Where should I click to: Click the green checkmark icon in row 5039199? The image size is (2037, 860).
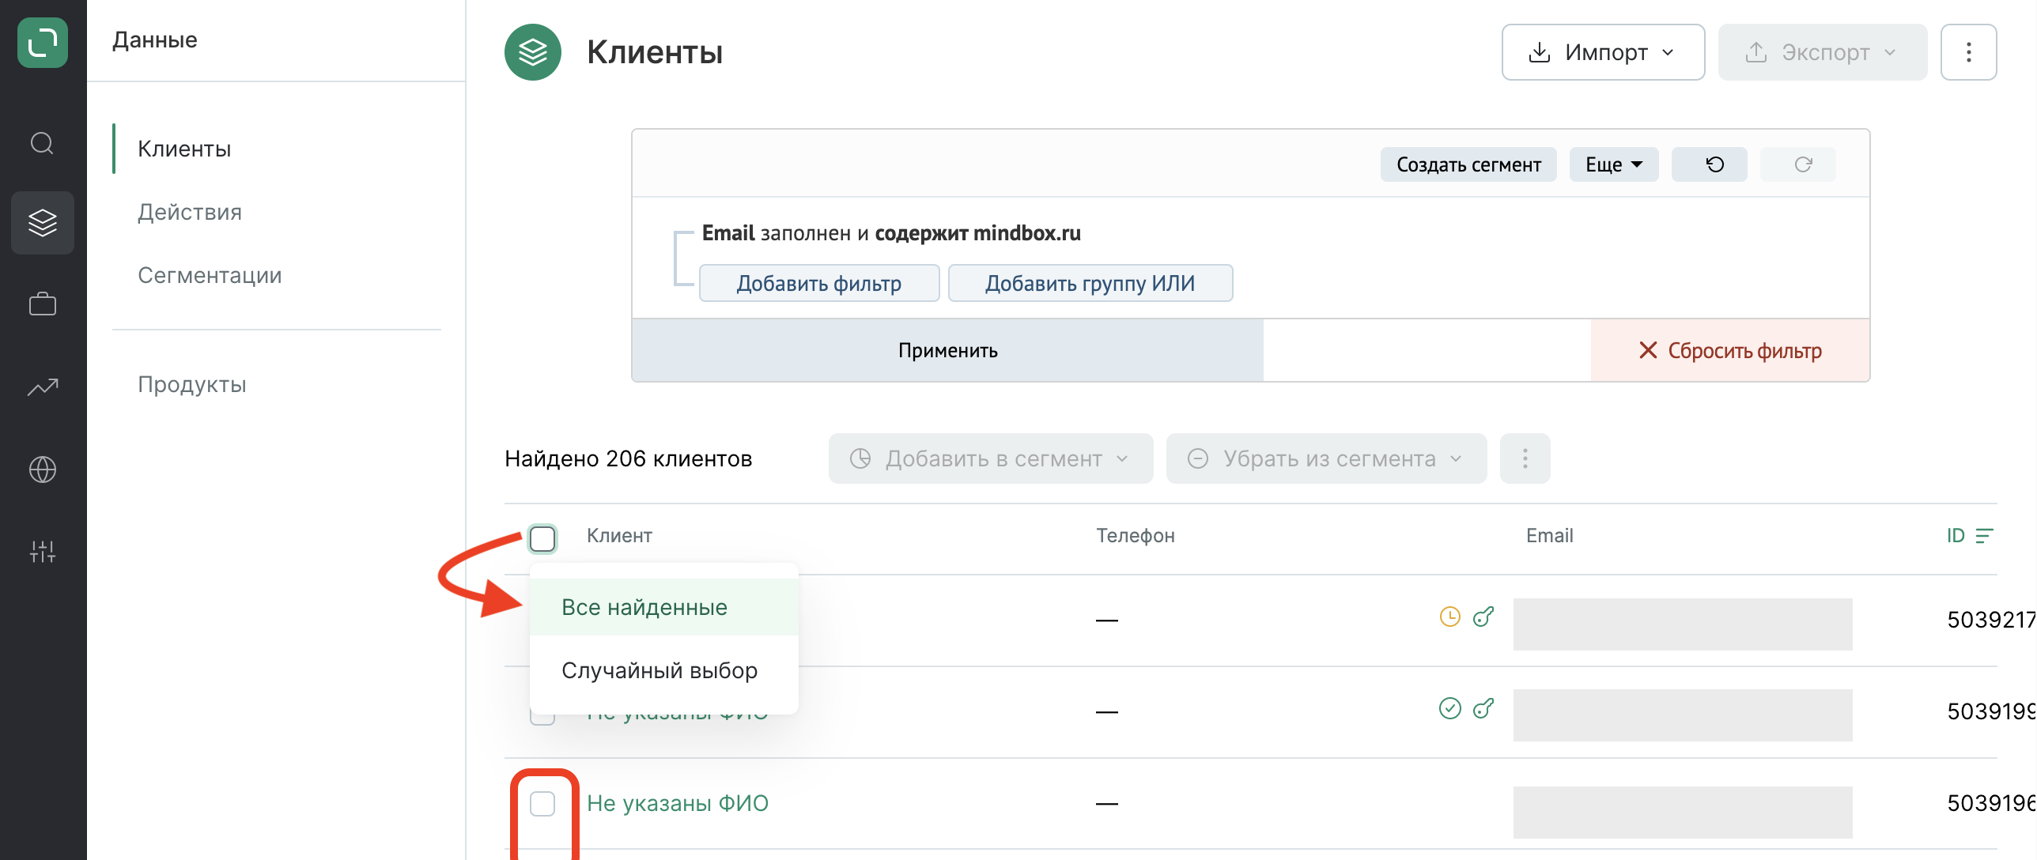(1450, 708)
